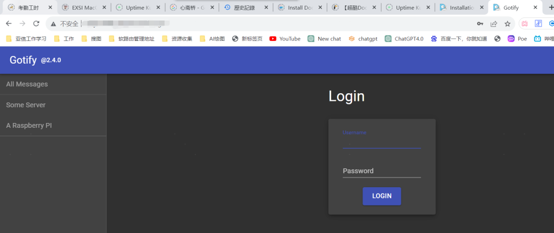Close the Installatio tab
Viewport: 554px width, 233px height.
(x=482, y=8)
